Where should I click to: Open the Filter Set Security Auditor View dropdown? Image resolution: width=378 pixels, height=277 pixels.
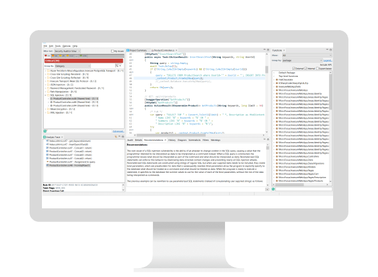coord(67,51)
